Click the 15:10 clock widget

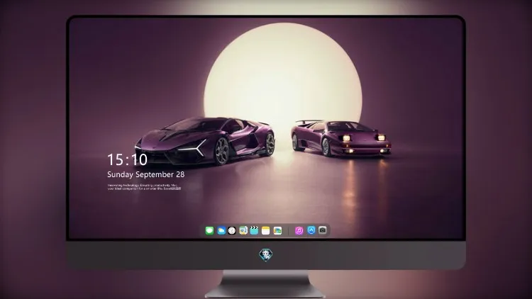pyautogui.click(x=127, y=159)
